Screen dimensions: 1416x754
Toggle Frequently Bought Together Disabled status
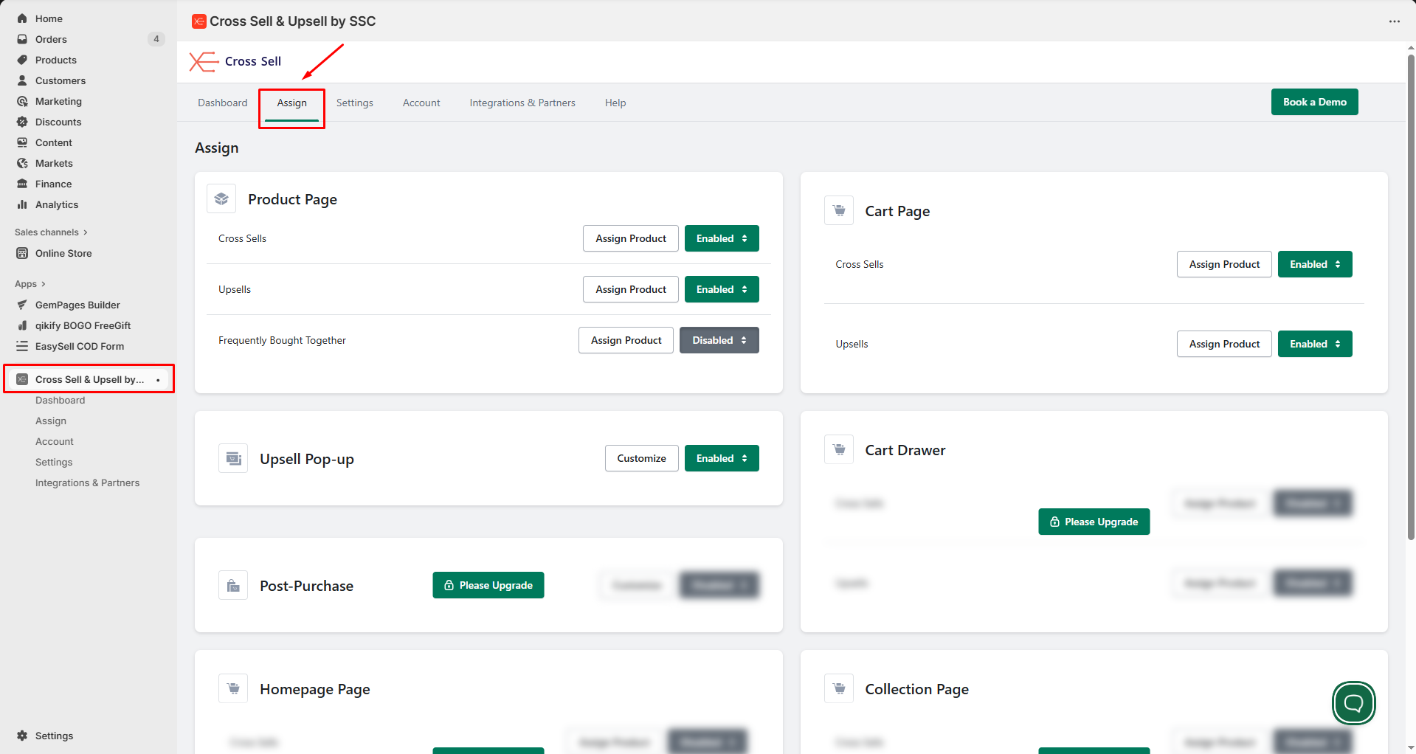click(719, 340)
